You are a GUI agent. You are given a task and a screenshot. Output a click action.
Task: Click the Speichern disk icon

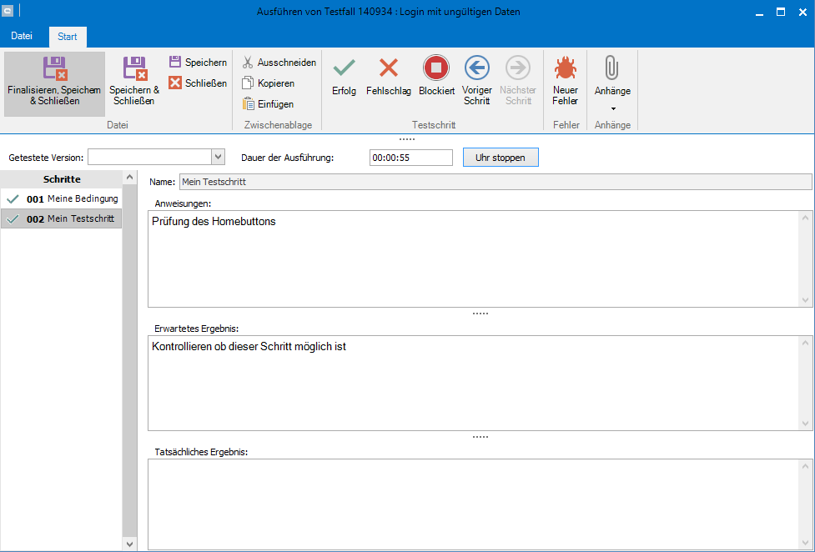coord(175,63)
